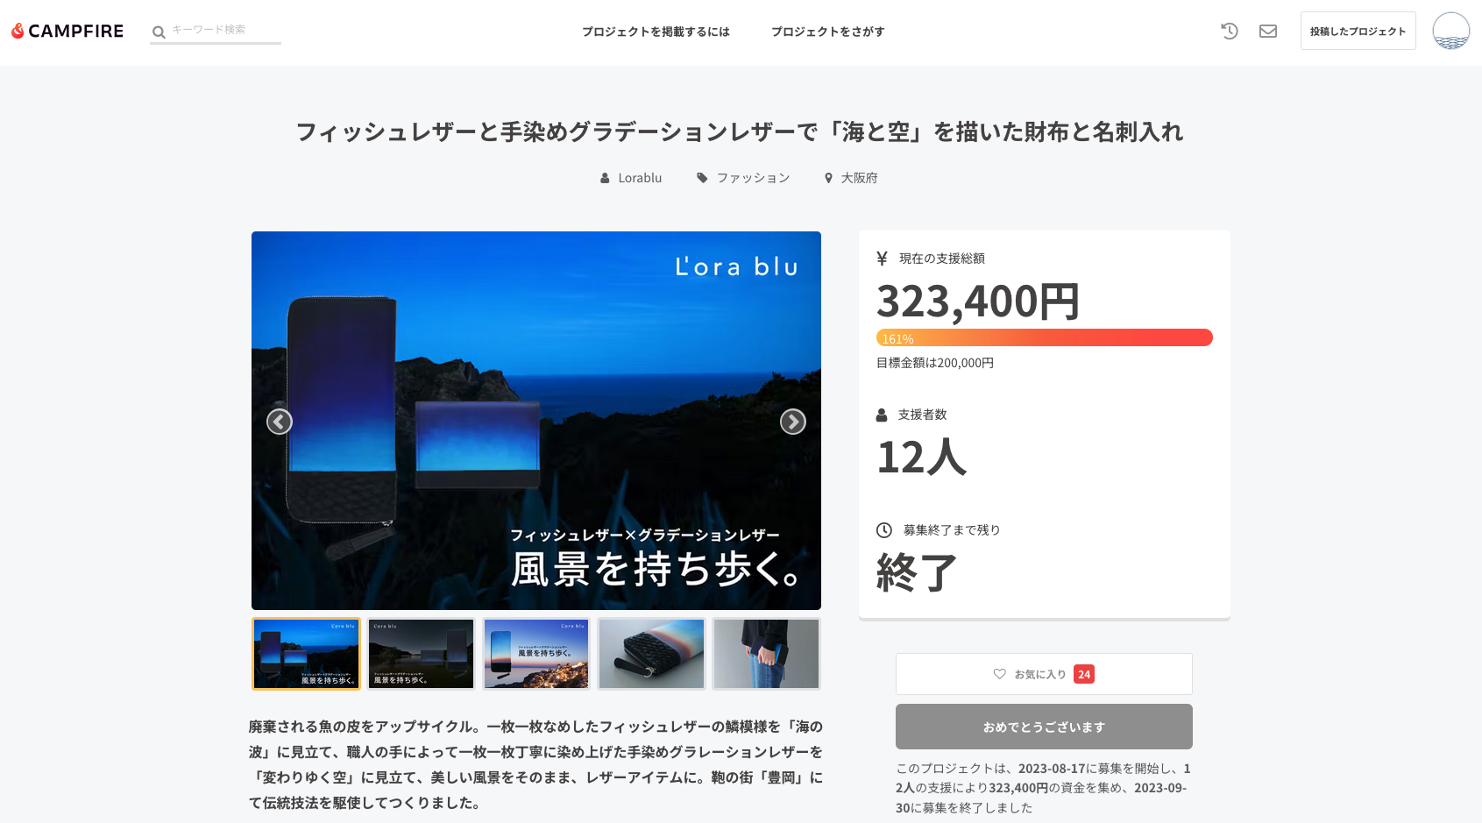
Task: Select the sunset town wallet thumbnail
Action: 536,654
